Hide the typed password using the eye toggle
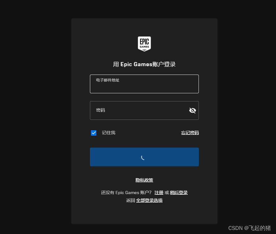 tap(192, 110)
